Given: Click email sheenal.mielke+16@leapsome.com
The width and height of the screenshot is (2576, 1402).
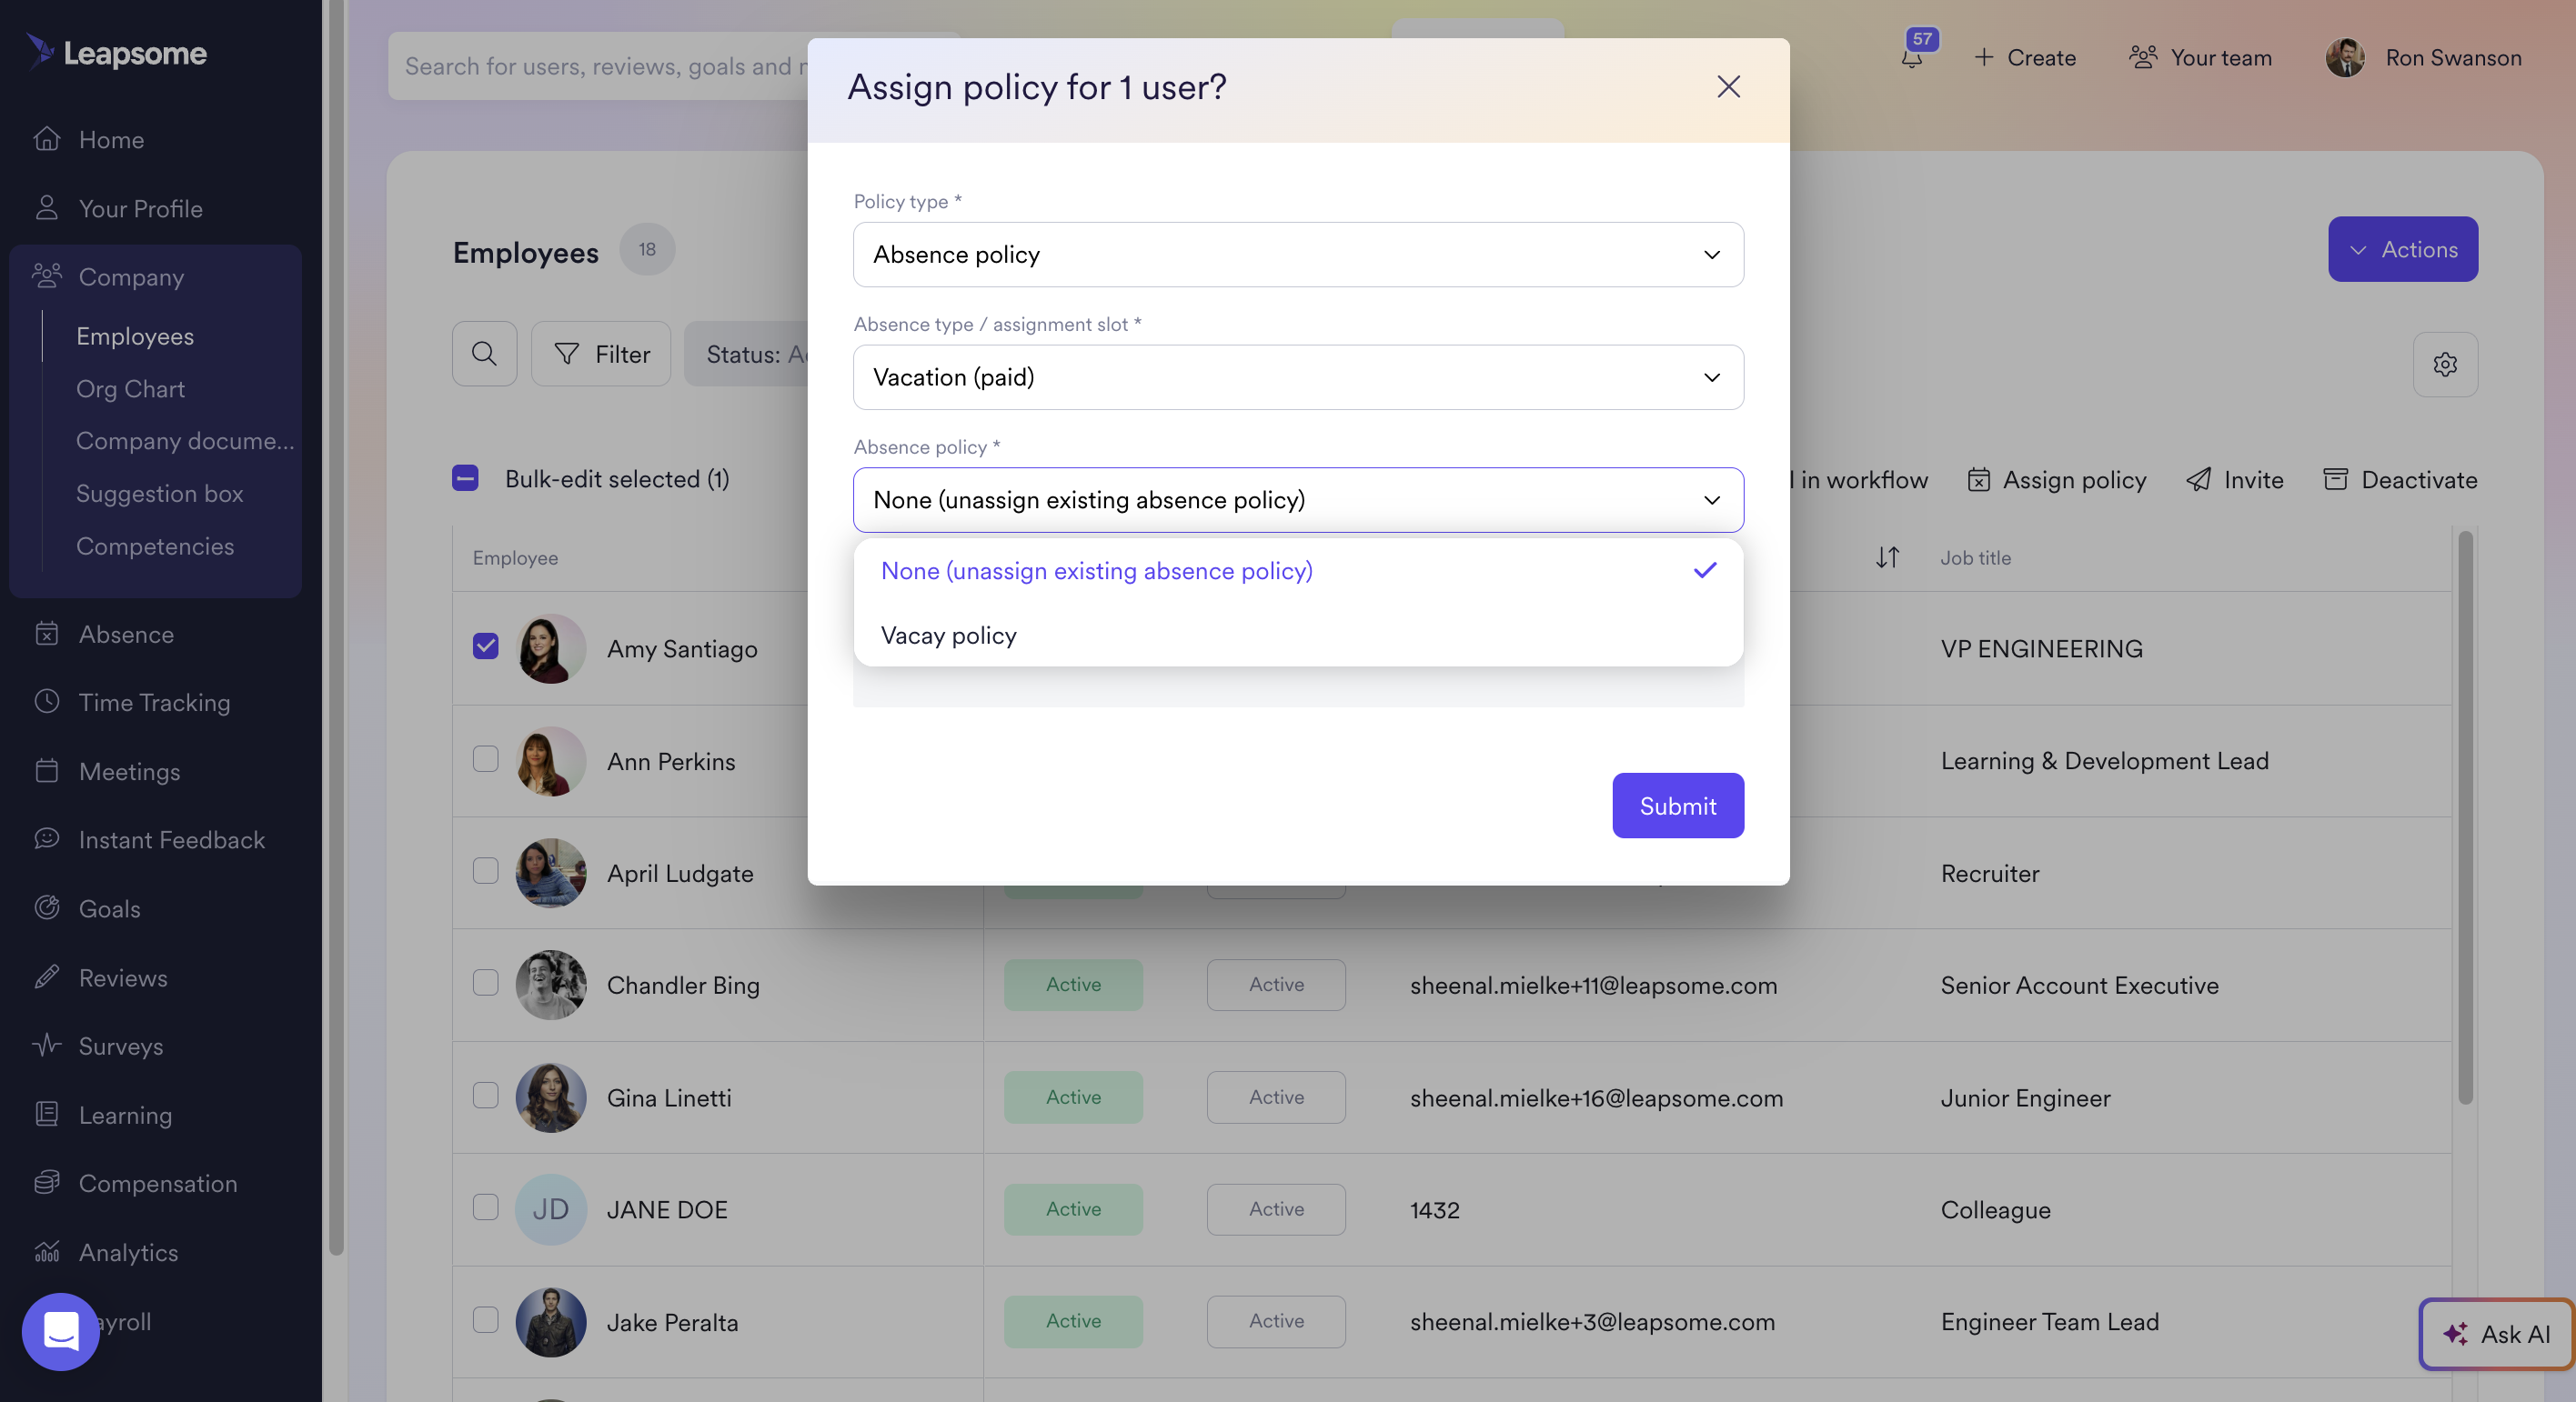Looking at the screenshot, I should pos(1596,1097).
